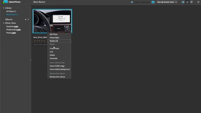Collapse the Library section
Screen dimensions: 201x113
[x=4, y=8]
